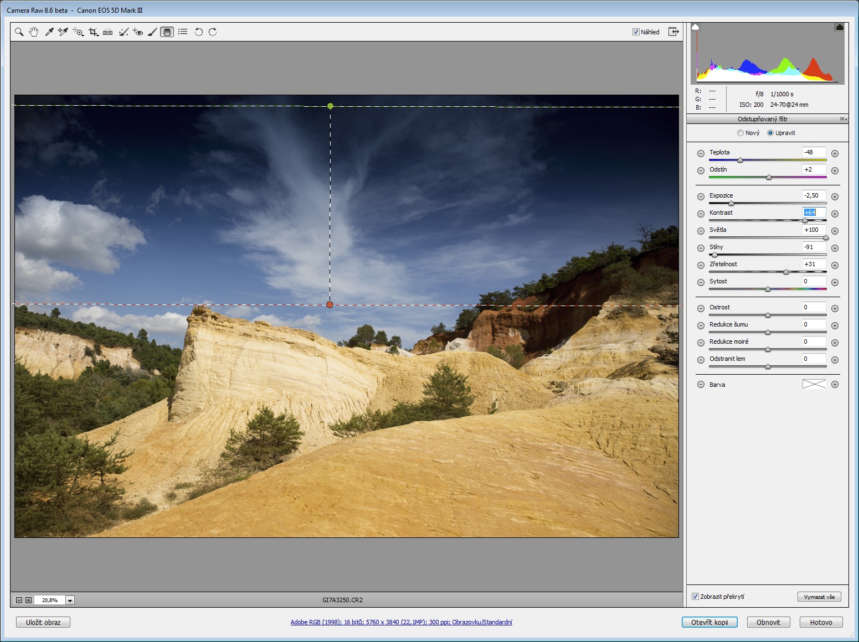
Task: Select the Adjustment Brush tool
Action: point(152,32)
